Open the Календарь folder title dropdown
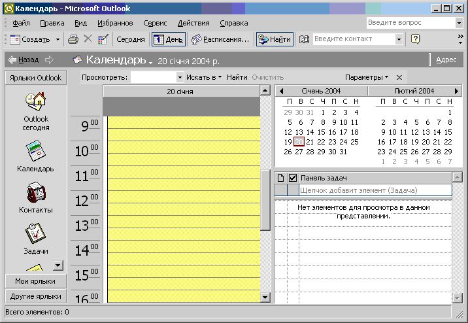 click(151, 62)
